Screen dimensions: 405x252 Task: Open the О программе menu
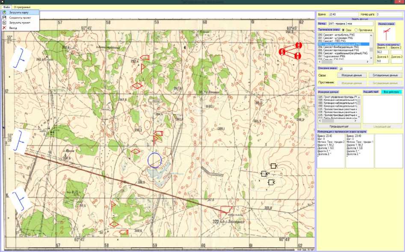(x=22, y=7)
